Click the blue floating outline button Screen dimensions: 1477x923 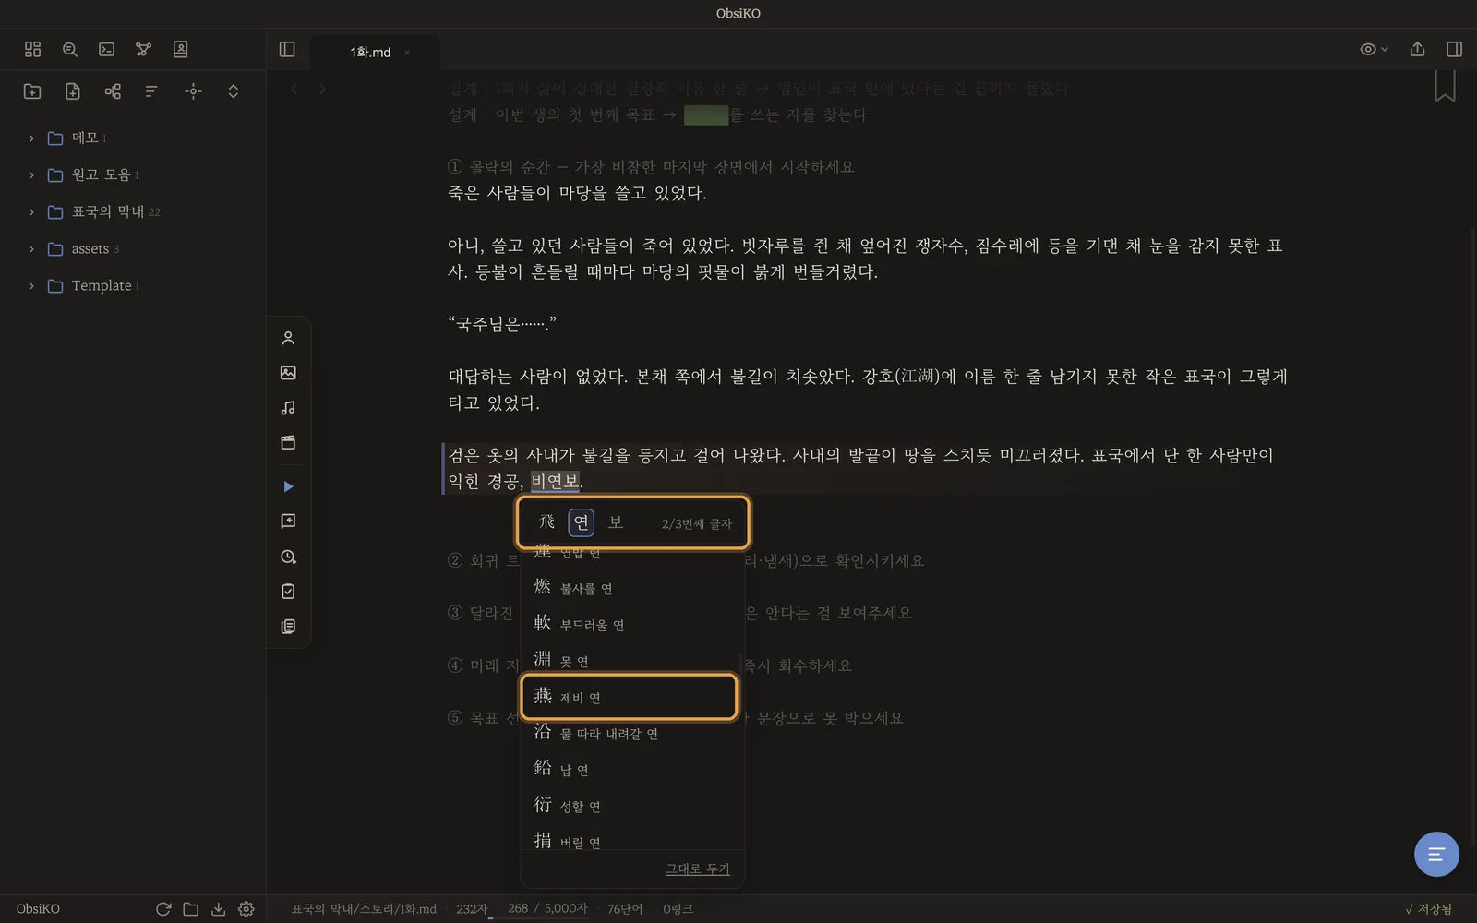tap(1436, 854)
